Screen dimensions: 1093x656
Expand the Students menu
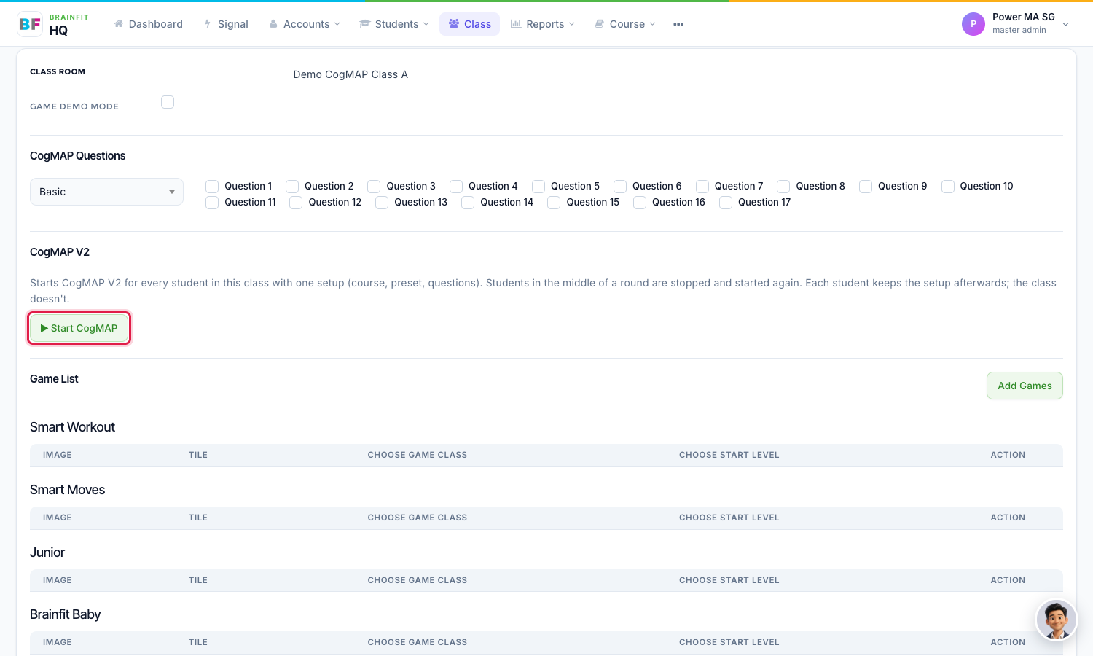pos(394,24)
